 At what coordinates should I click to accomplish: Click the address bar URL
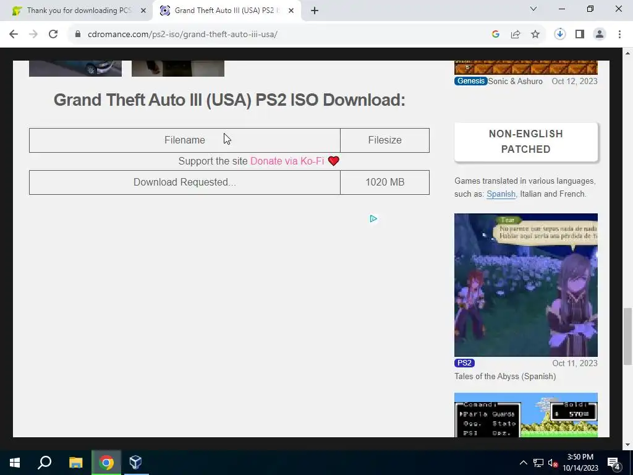tap(182, 35)
